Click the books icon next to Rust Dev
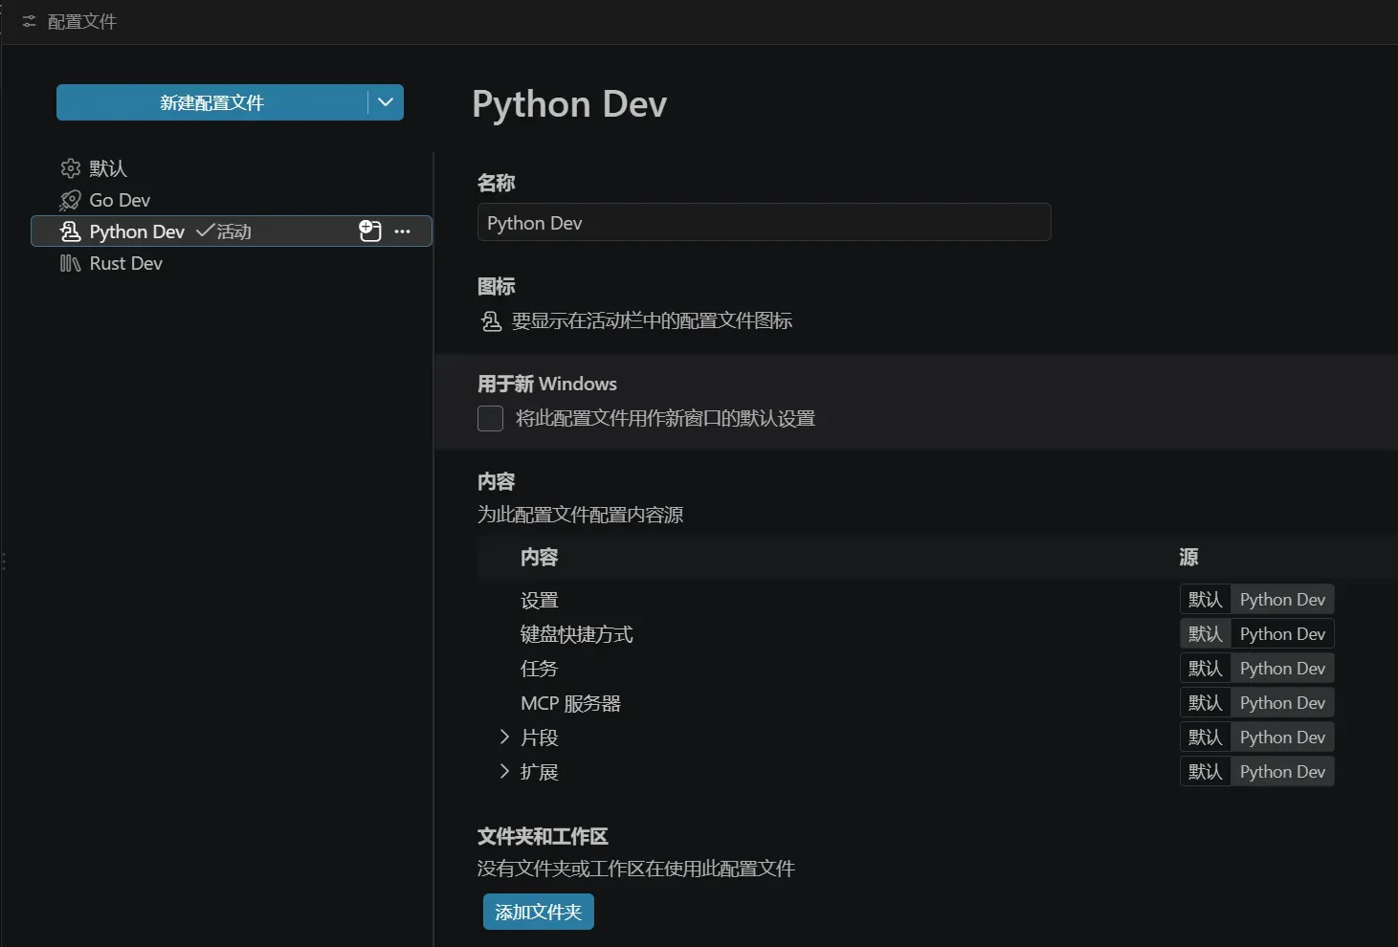Viewport: 1398px width, 947px height. point(70,263)
